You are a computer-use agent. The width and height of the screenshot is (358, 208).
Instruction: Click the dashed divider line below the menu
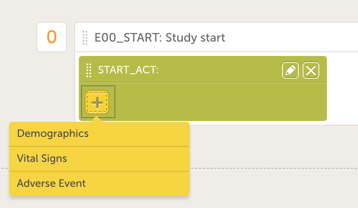[273, 168]
